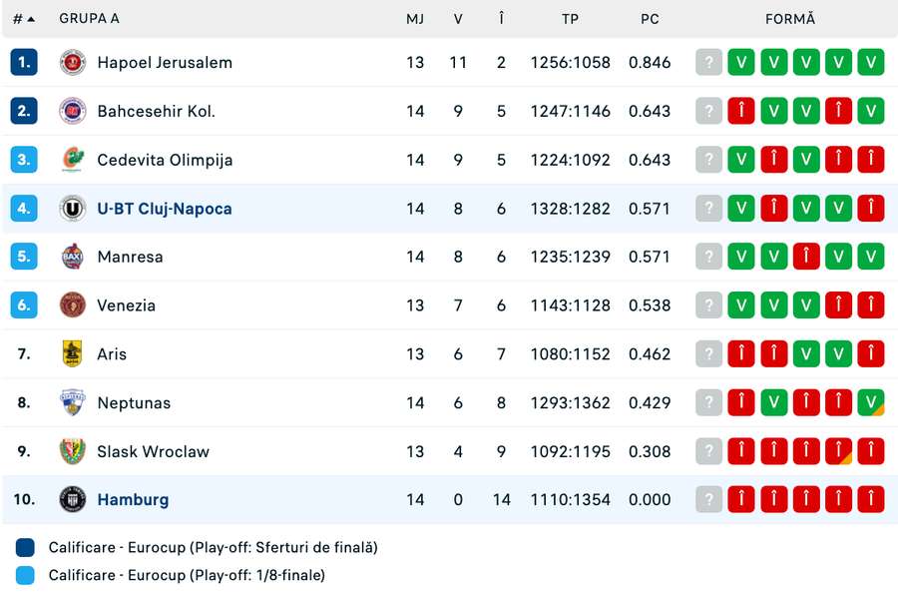Sort standings by TP total points

click(570, 19)
